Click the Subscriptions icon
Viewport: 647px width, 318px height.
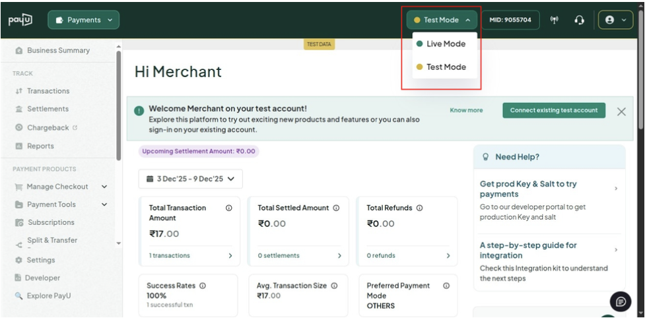[19, 223]
